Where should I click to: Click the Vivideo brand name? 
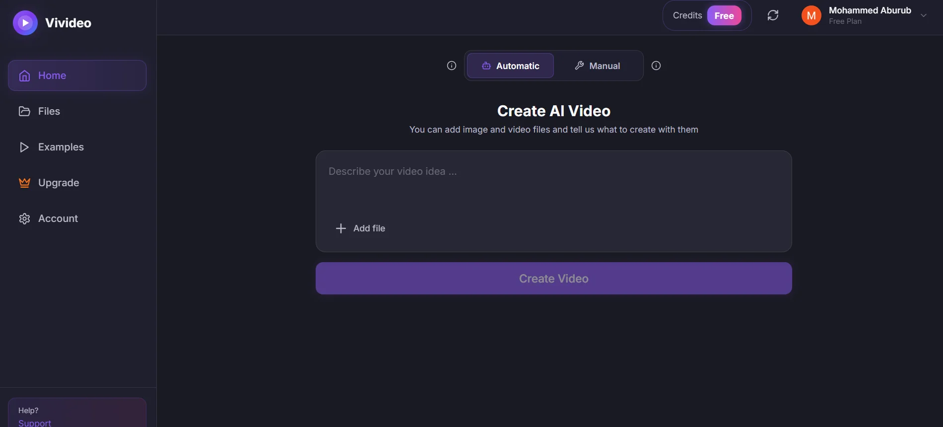(x=68, y=23)
